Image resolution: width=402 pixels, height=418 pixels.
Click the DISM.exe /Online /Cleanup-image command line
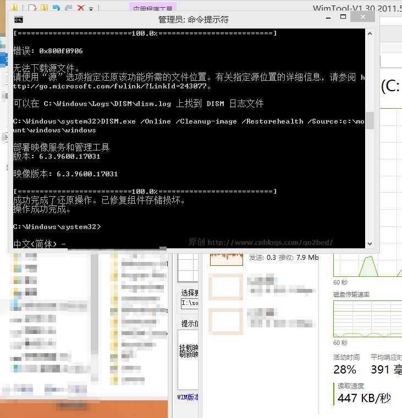click(189, 126)
